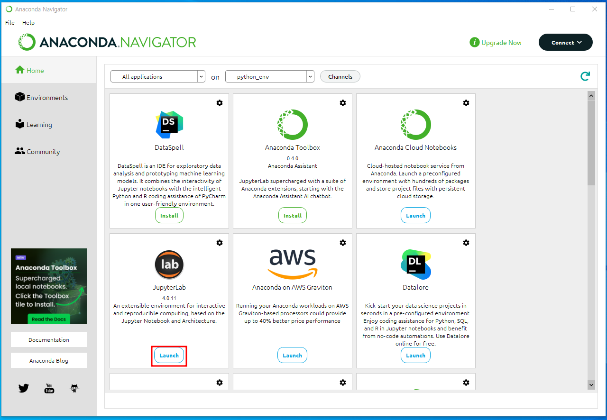Click the Upgrade Now link
Screen dimensions: 607x420
coord(501,43)
